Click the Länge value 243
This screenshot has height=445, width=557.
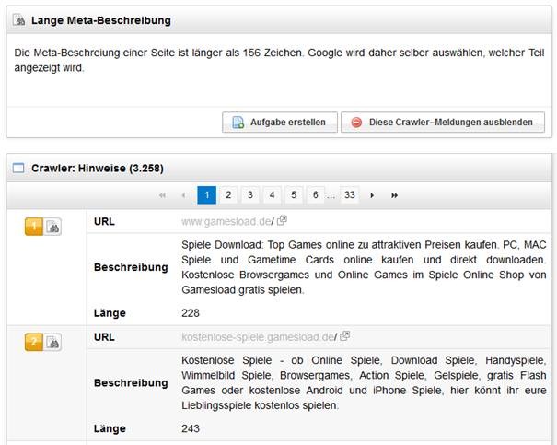191,428
